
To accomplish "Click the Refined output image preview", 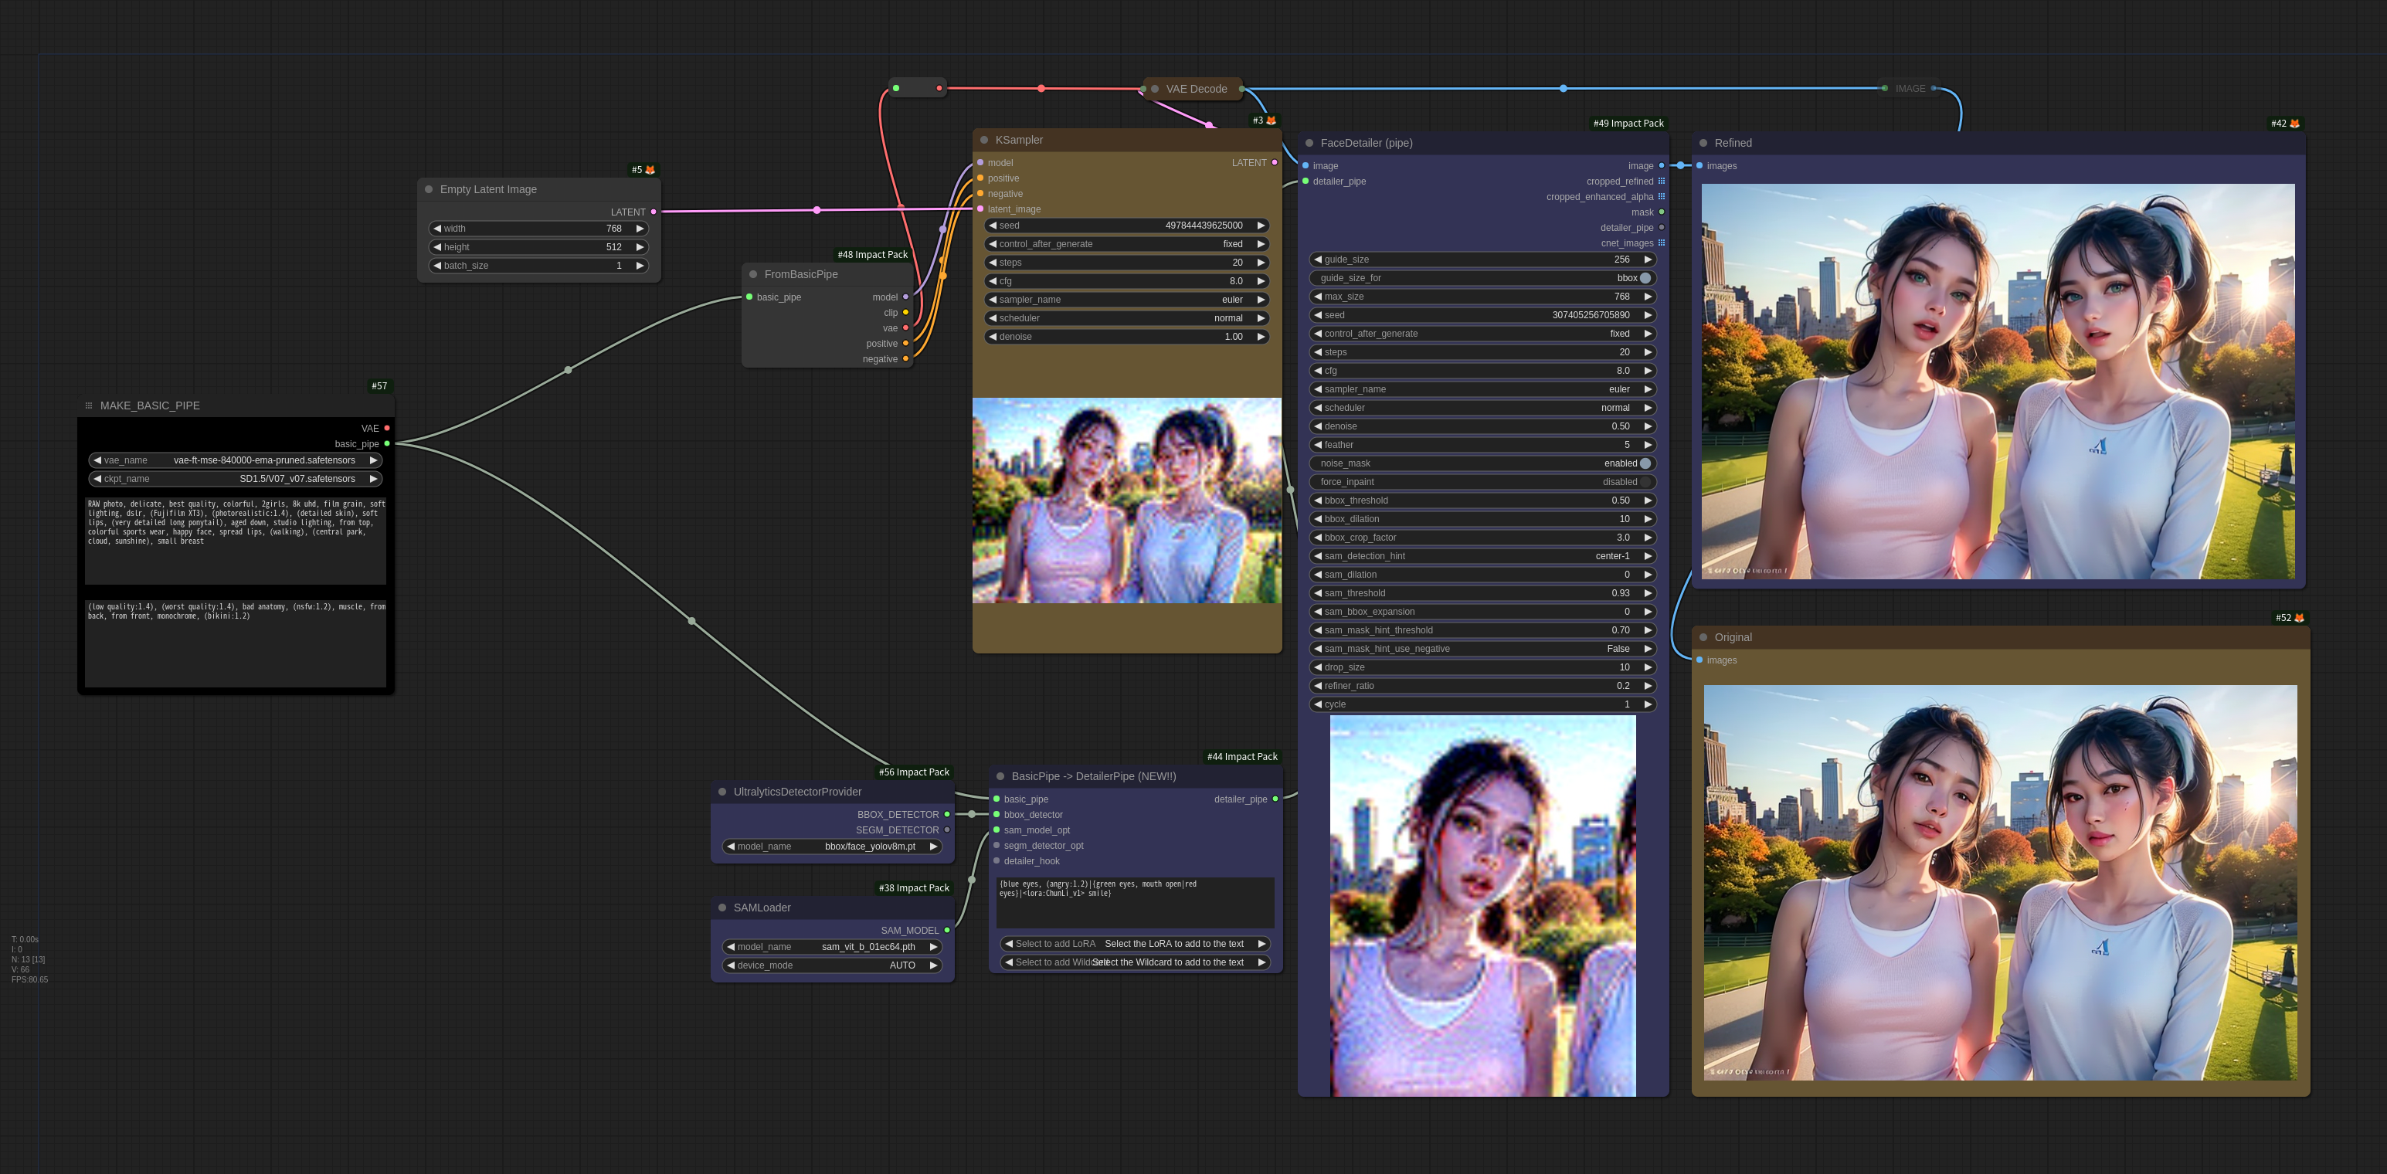I will point(1998,381).
